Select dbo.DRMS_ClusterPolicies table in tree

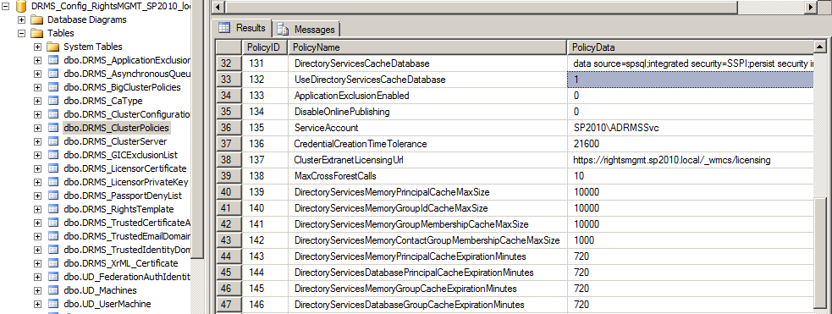tap(116, 128)
